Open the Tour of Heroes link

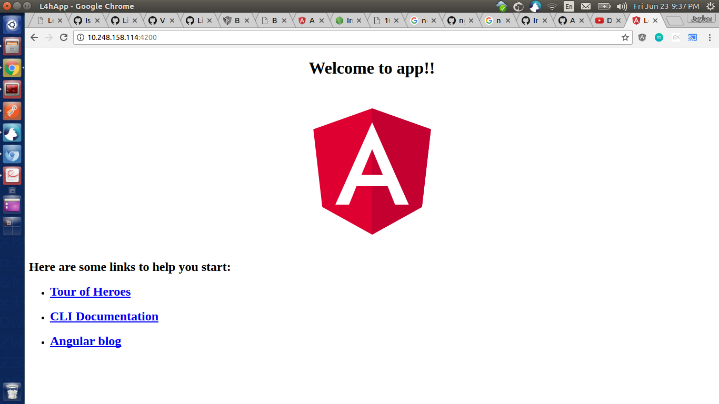pos(91,291)
